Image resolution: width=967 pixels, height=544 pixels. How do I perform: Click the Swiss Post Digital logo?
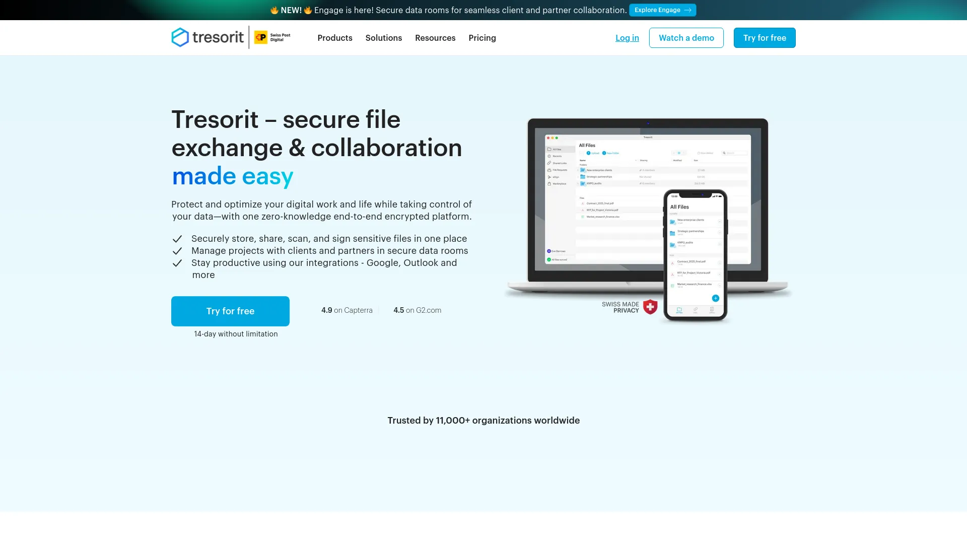click(x=272, y=37)
